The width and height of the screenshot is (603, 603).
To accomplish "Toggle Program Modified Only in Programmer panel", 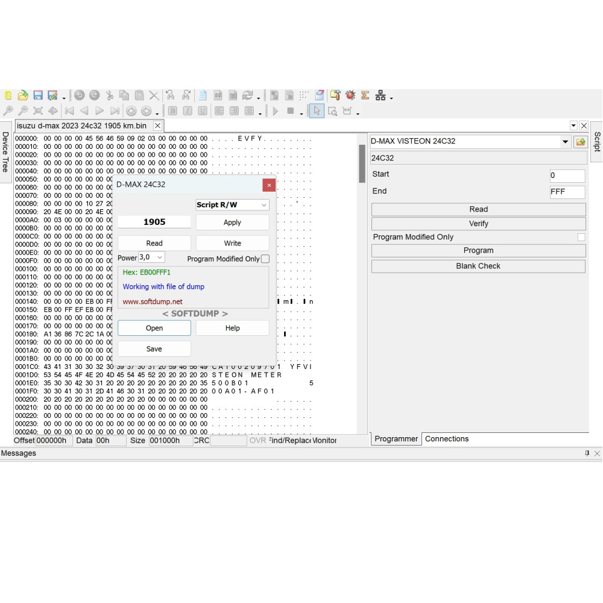I will 581,237.
